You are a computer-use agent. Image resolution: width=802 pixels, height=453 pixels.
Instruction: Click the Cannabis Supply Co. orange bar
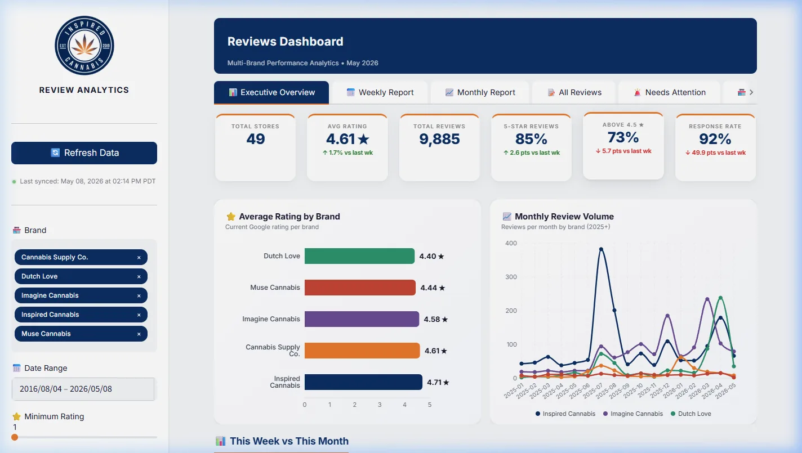pos(362,351)
